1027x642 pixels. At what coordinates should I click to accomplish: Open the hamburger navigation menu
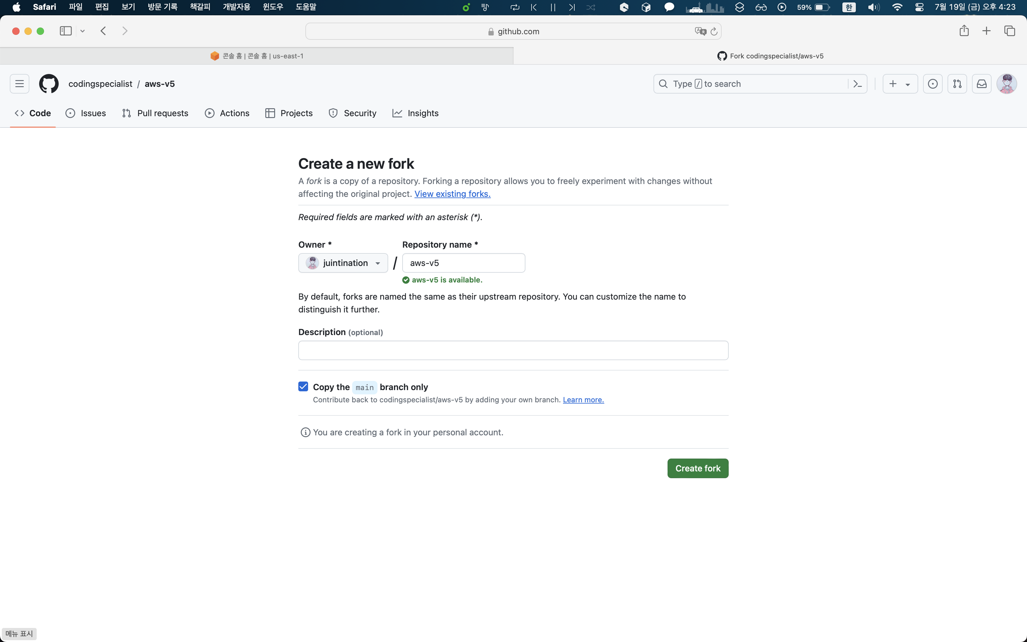point(20,84)
